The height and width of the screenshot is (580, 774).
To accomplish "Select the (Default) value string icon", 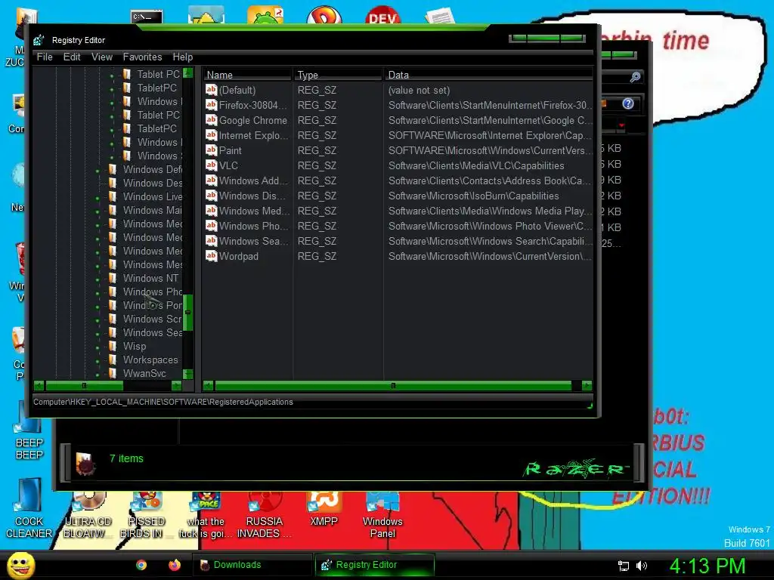I will [x=212, y=90].
